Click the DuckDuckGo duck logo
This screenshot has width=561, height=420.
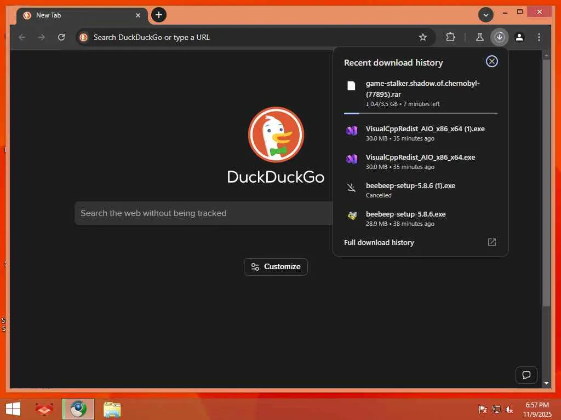(x=276, y=135)
